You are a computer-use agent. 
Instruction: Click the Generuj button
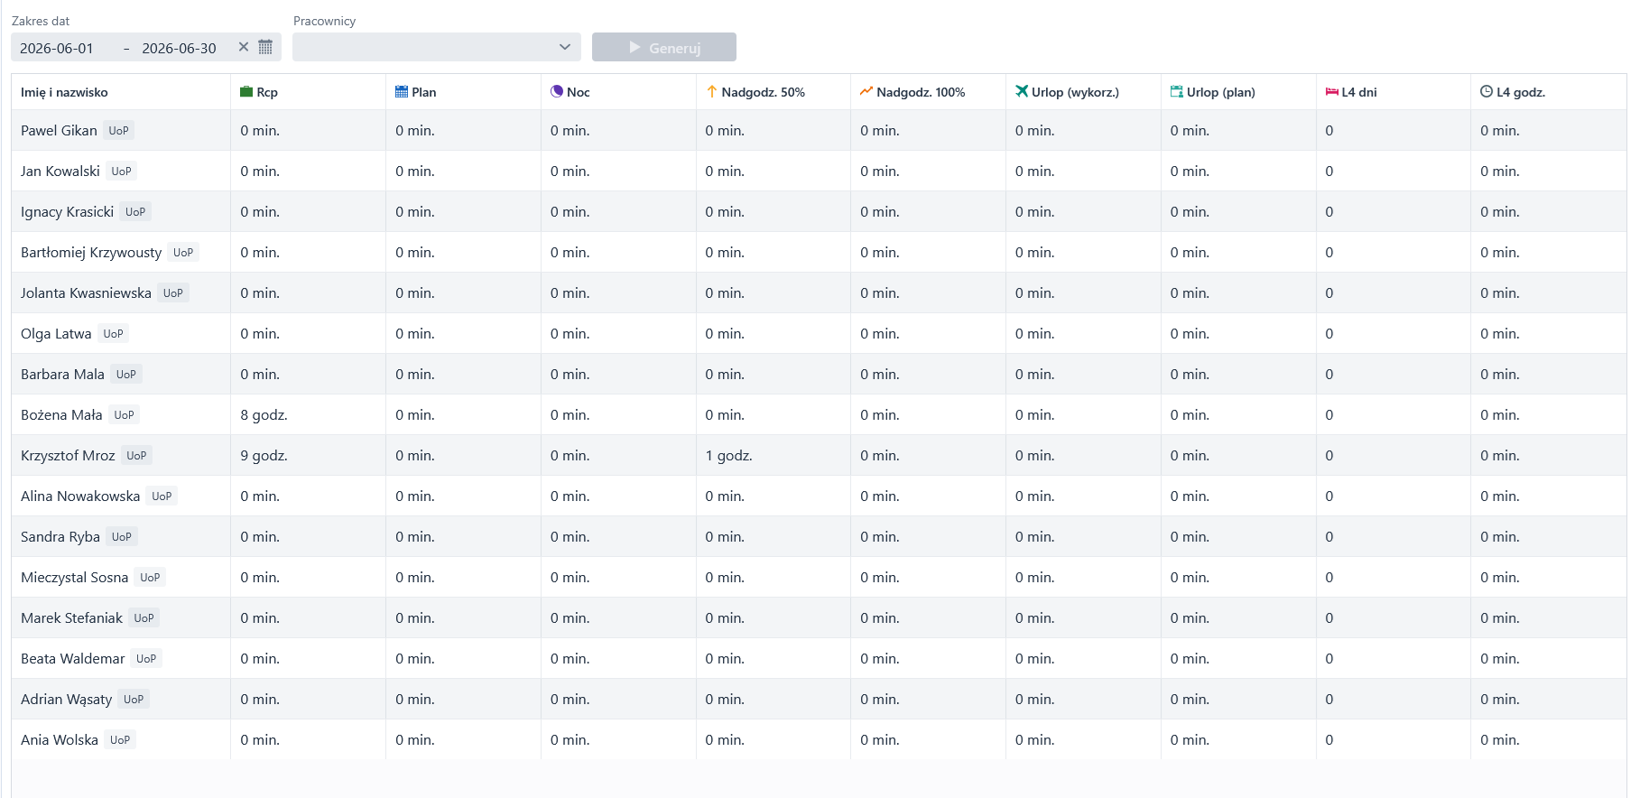(x=664, y=47)
